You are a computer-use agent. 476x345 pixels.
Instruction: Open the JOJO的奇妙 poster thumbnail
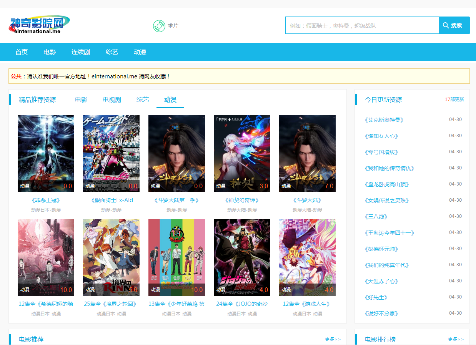click(242, 257)
